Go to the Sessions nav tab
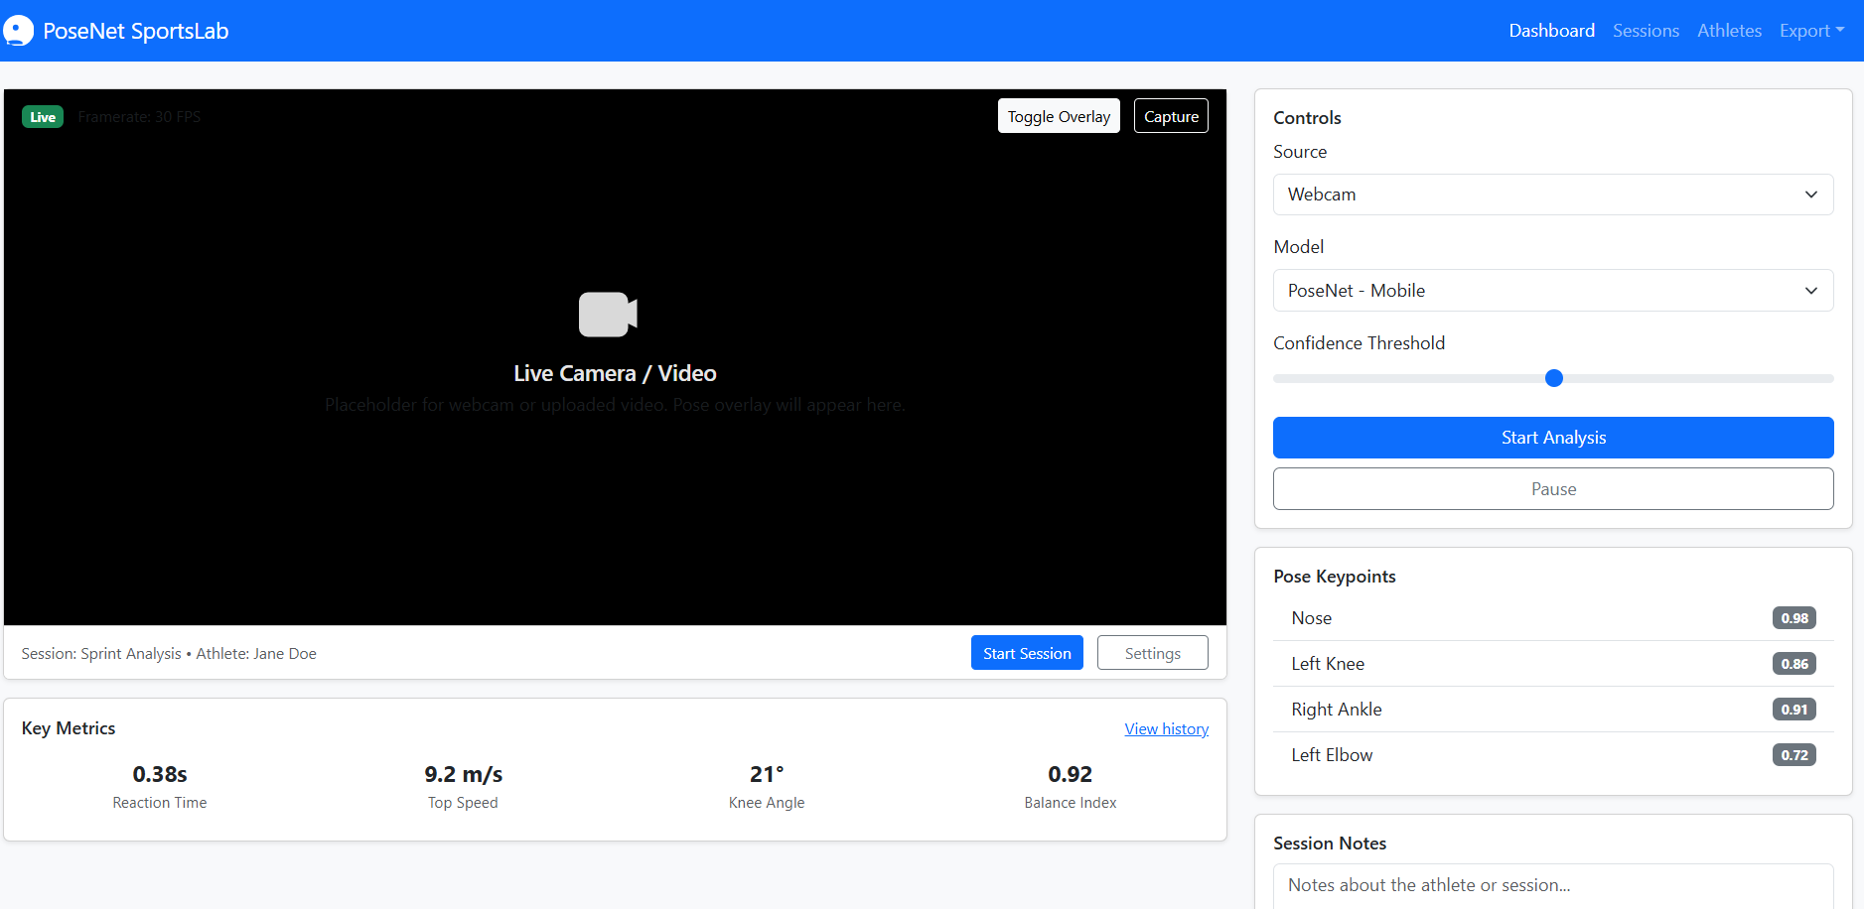 1646,31
